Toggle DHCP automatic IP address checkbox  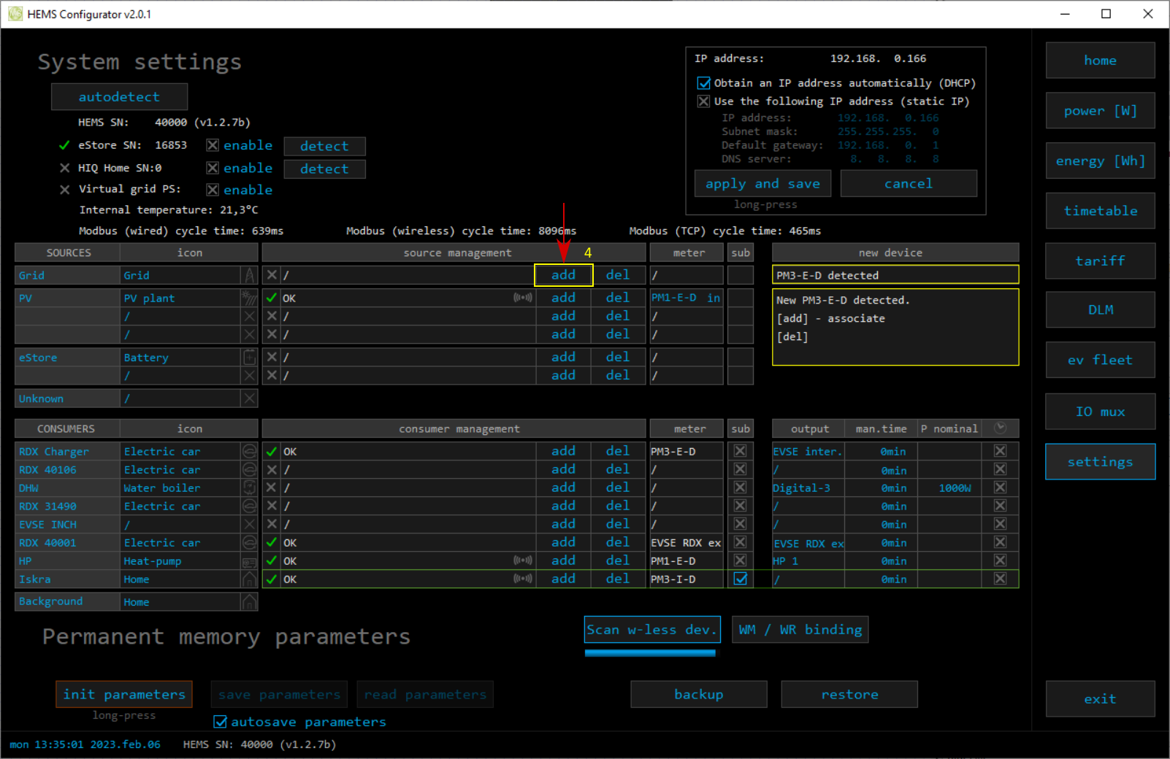coord(704,83)
